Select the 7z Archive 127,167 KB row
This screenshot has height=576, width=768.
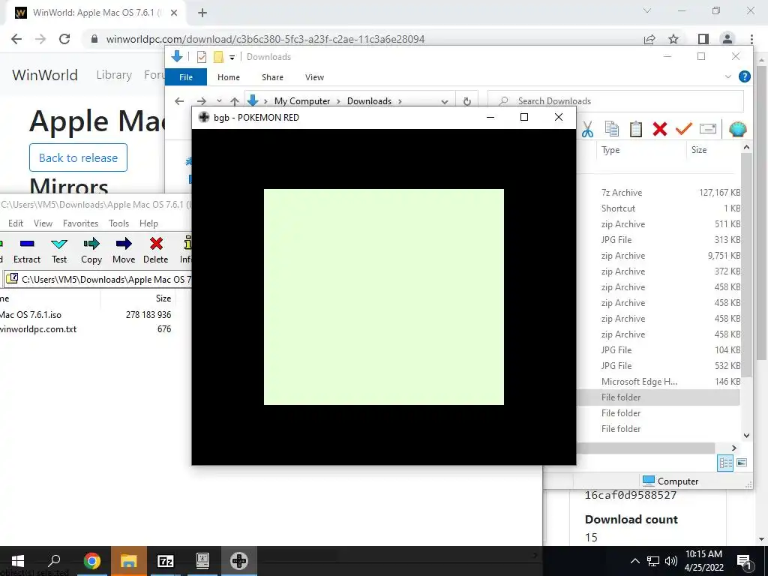click(658, 193)
